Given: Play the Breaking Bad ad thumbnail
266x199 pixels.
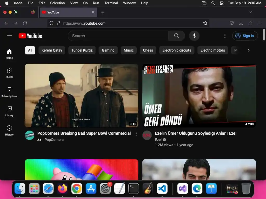Looking at the screenshot, I should coord(82,95).
